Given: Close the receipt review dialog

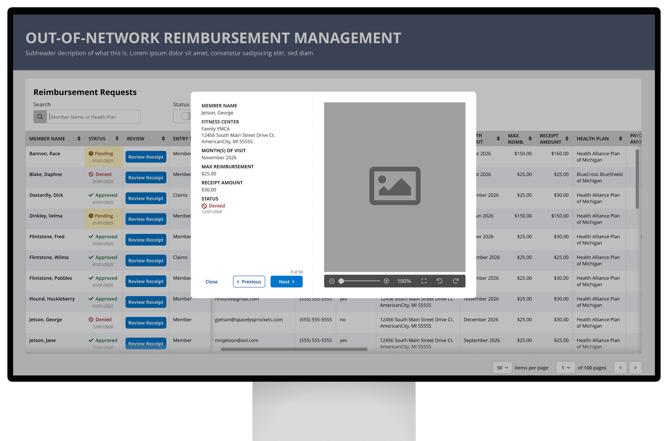Looking at the screenshot, I should click(211, 282).
